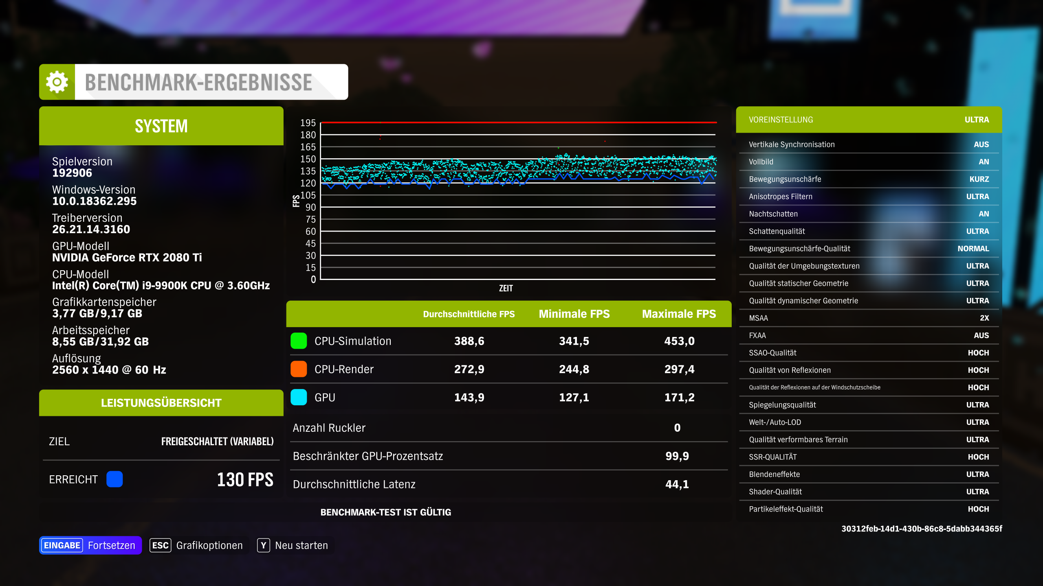Click the EINGABE key icon
The image size is (1043, 586).
click(62, 545)
